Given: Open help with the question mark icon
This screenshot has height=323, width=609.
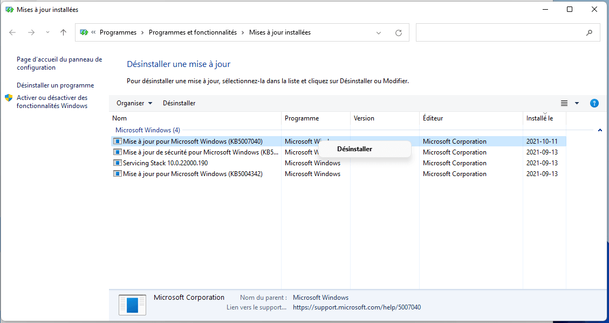Looking at the screenshot, I should (594, 103).
